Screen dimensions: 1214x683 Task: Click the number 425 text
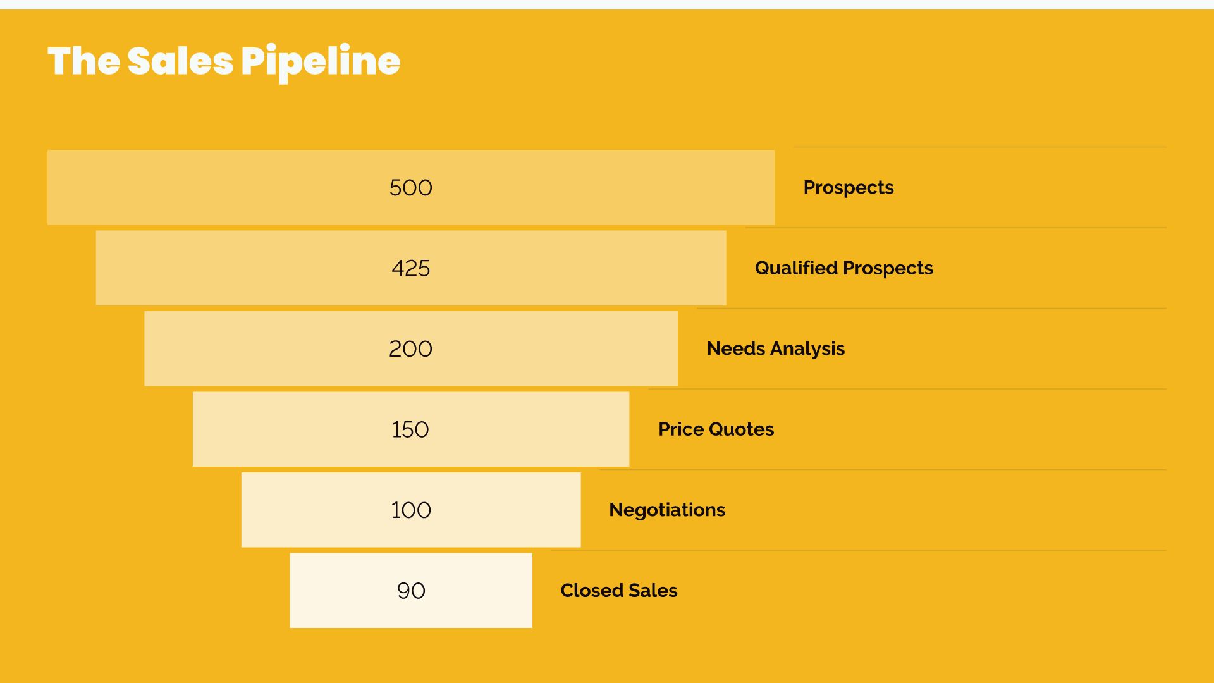411,268
